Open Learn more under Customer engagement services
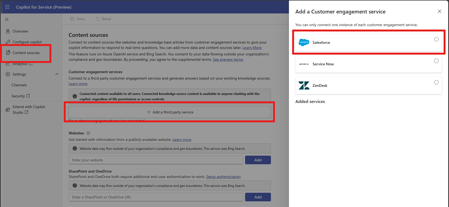449x207 pixels. click(78, 84)
